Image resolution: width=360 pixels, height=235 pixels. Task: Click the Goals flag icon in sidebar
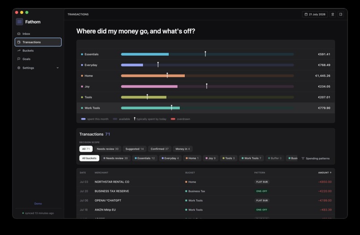19,59
